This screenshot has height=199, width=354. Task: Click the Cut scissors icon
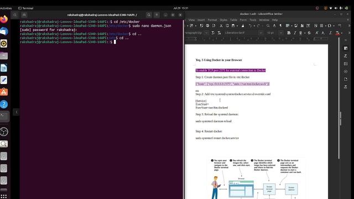point(221,26)
